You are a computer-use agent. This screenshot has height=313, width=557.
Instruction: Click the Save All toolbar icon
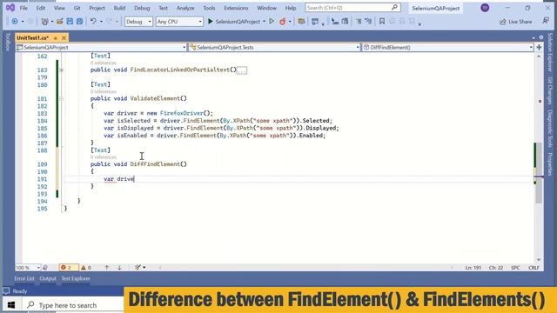coord(79,22)
